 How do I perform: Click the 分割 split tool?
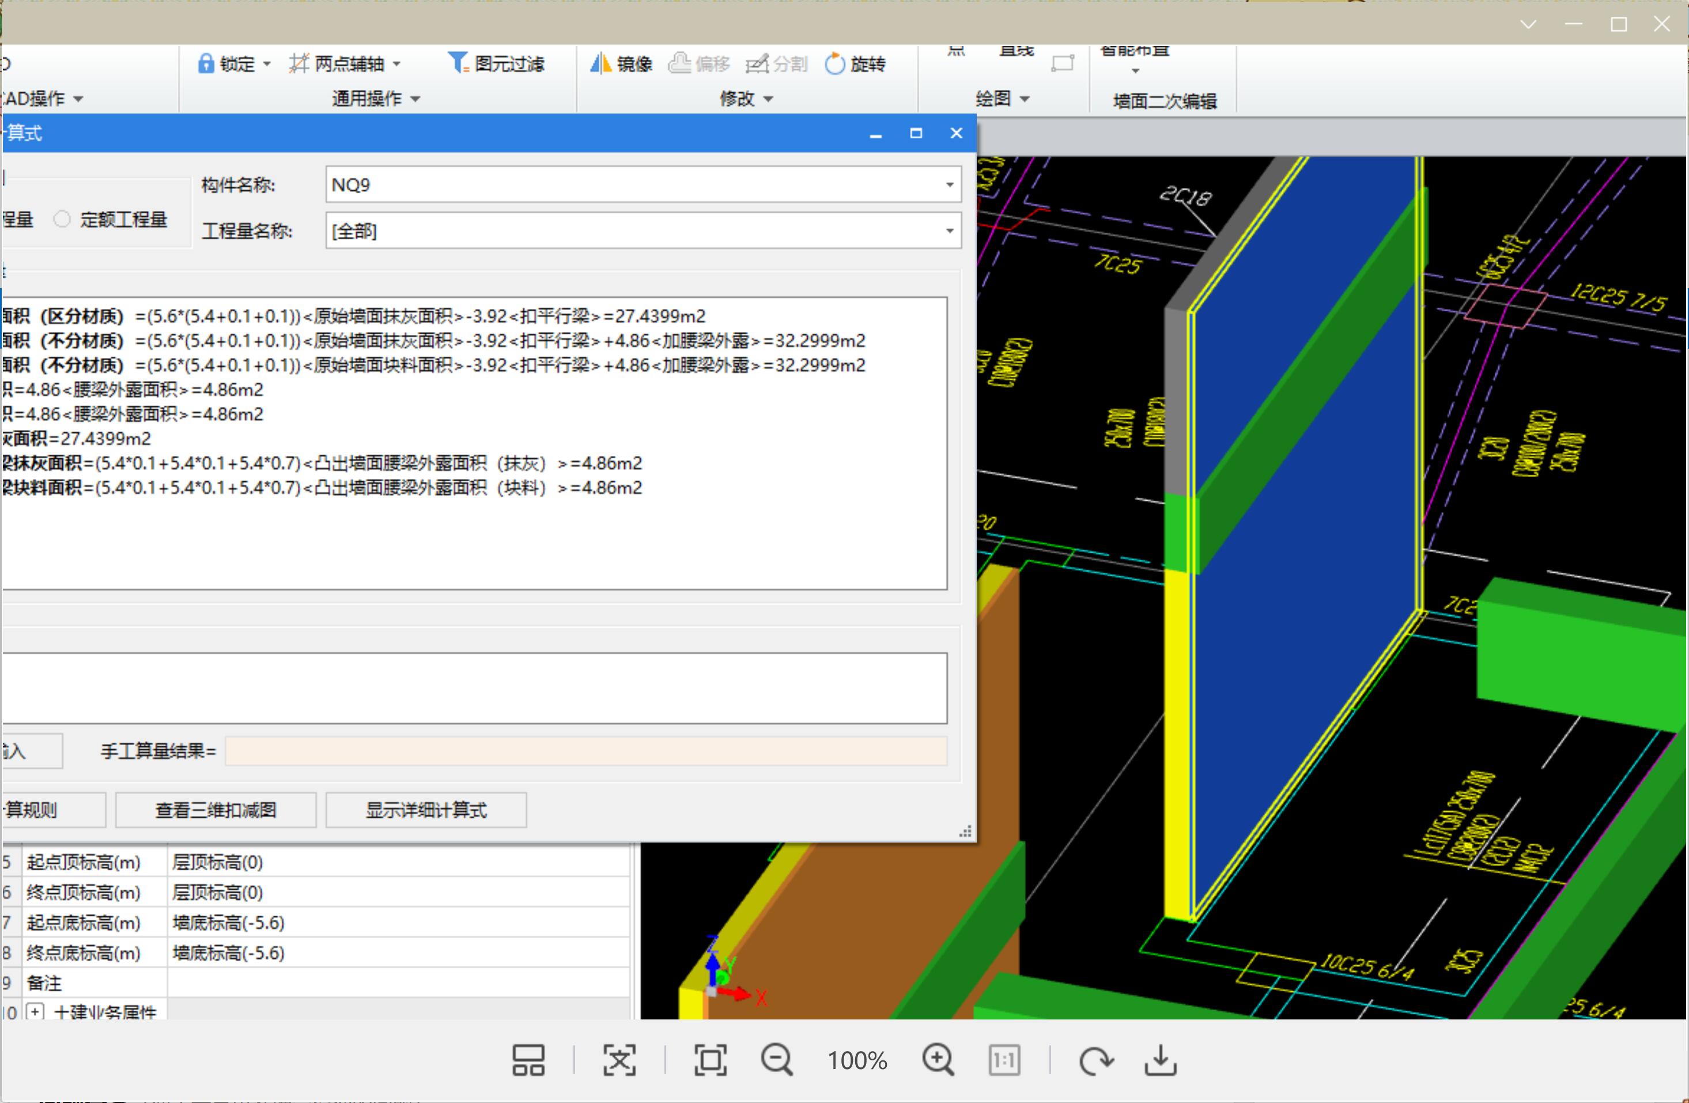pyautogui.click(x=777, y=64)
